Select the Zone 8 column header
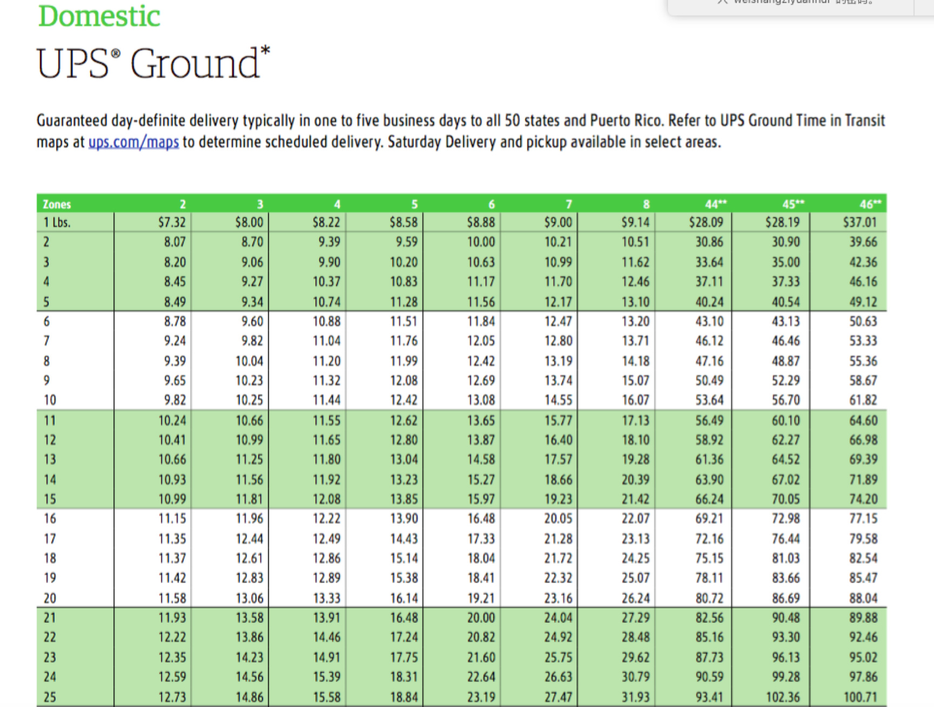Viewport: 934px width, 707px height. [x=646, y=204]
